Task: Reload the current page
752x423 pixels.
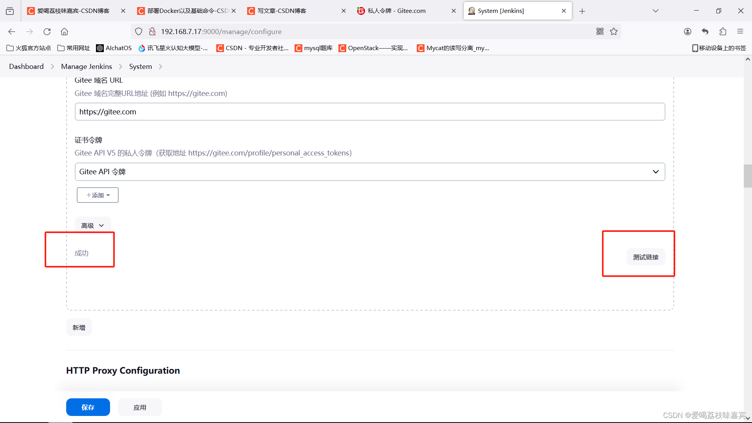Action: 47,32
